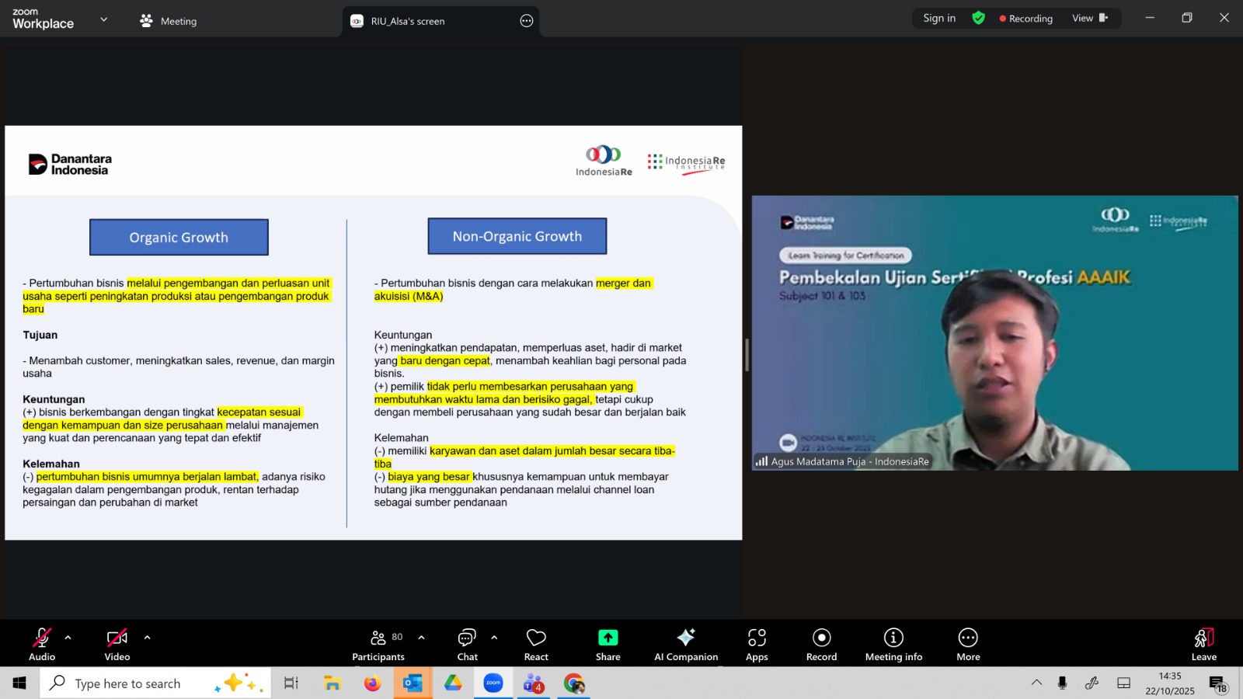Open the React emoji menu

536,645
